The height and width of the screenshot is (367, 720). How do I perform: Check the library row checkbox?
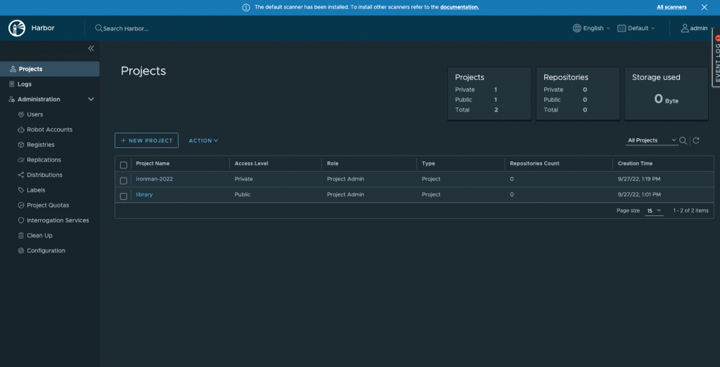click(124, 196)
